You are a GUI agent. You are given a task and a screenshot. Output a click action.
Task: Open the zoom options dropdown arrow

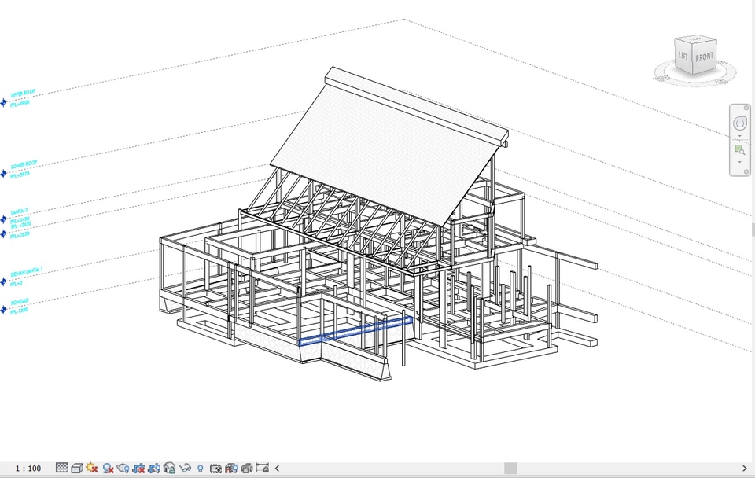pos(740,162)
